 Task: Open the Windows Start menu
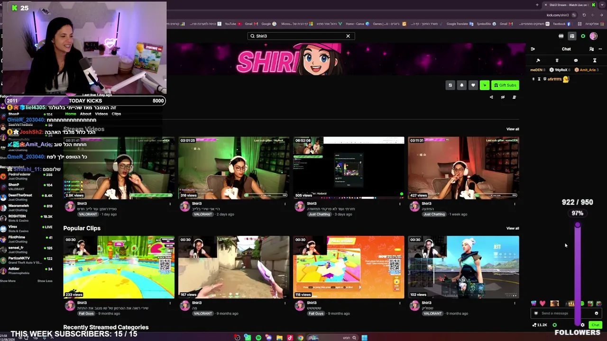pos(364,338)
